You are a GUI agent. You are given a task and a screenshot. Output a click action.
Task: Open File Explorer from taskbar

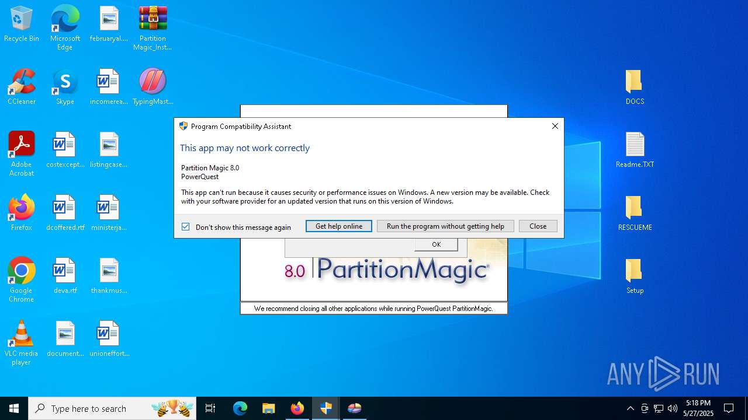(x=268, y=408)
